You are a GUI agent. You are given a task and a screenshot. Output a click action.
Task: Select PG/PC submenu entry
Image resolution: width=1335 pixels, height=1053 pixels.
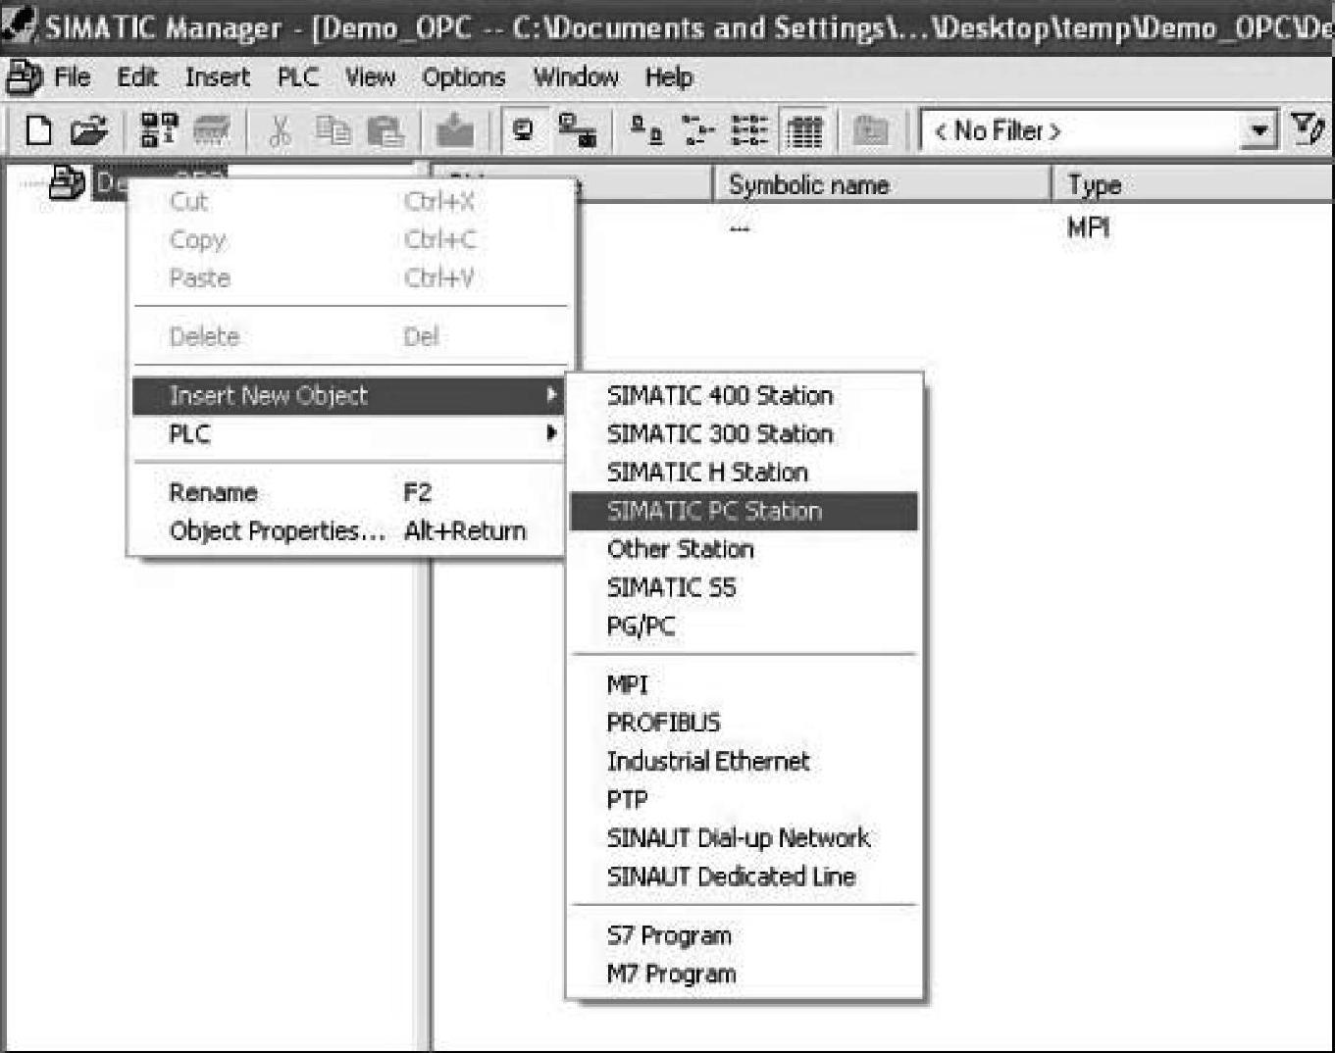coord(744,626)
